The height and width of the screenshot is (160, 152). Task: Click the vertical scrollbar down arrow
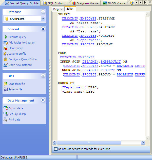click(x=147, y=138)
